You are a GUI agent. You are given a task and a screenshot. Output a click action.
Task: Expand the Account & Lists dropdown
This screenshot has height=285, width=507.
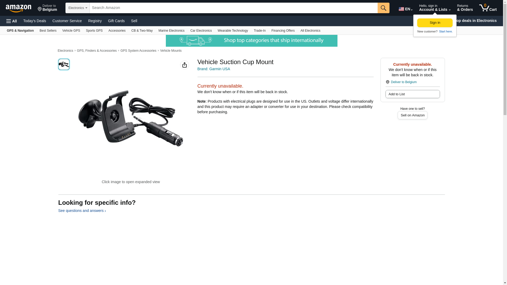pos(435,8)
